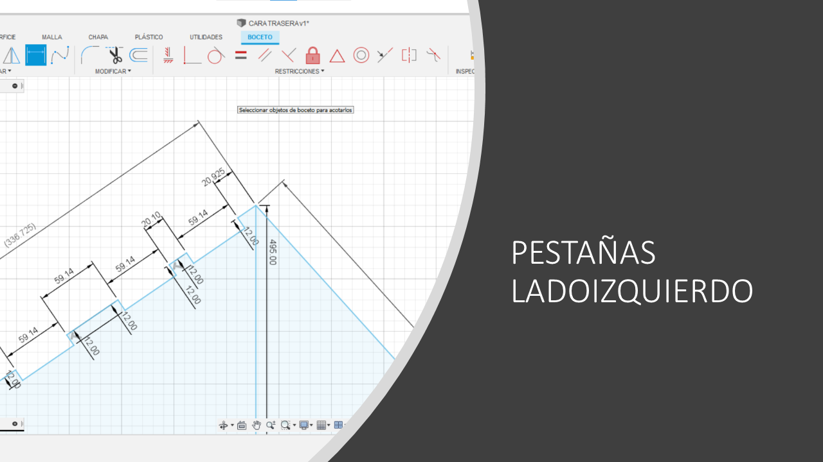The width and height of the screenshot is (823, 462).
Task: Select the Fit Point Spline tool
Action: pos(60,55)
